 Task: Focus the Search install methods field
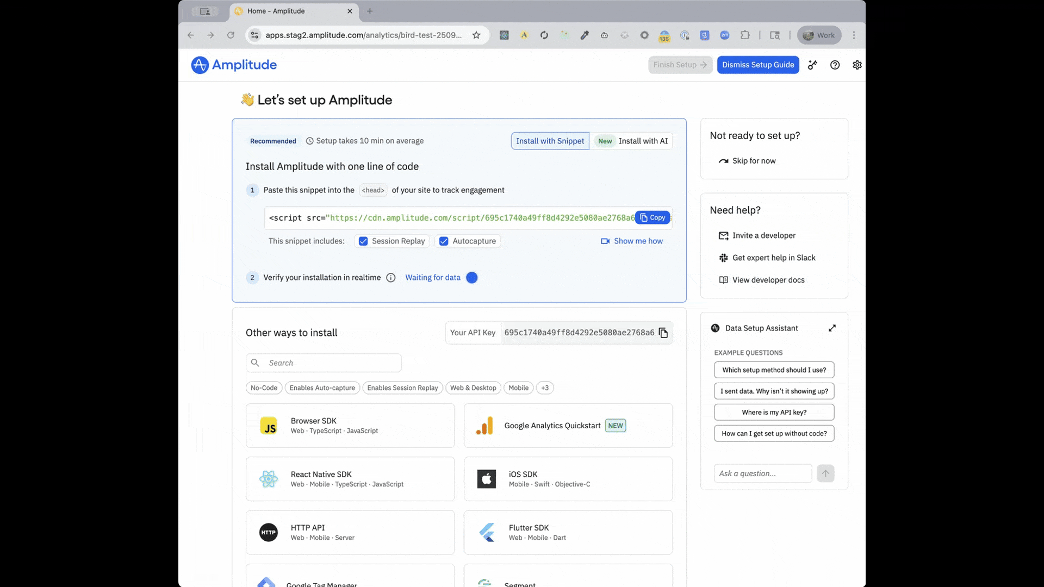coord(332,363)
